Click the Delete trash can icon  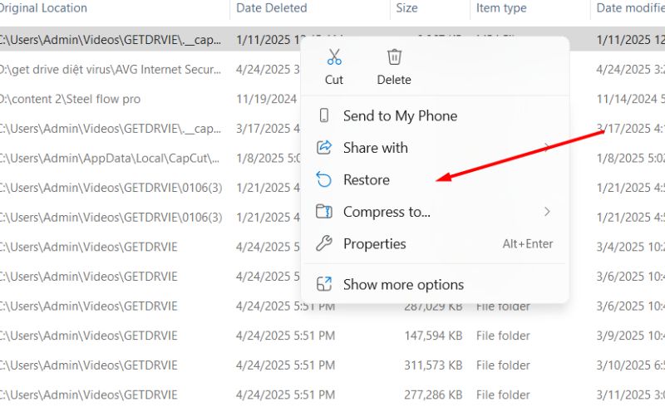click(394, 56)
